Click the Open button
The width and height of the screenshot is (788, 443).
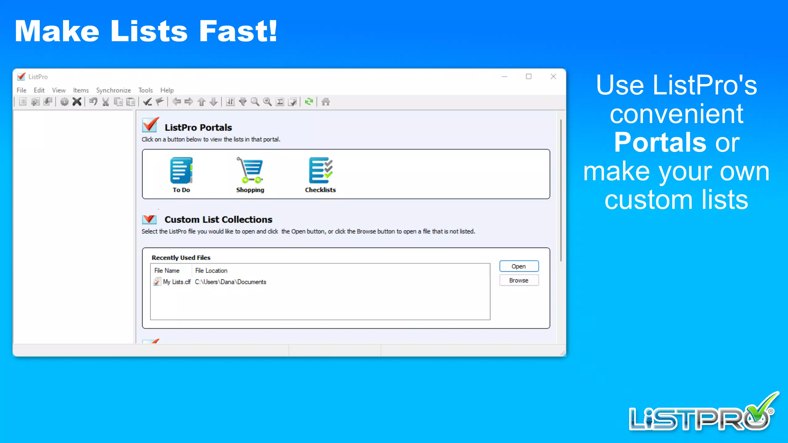[x=519, y=266]
